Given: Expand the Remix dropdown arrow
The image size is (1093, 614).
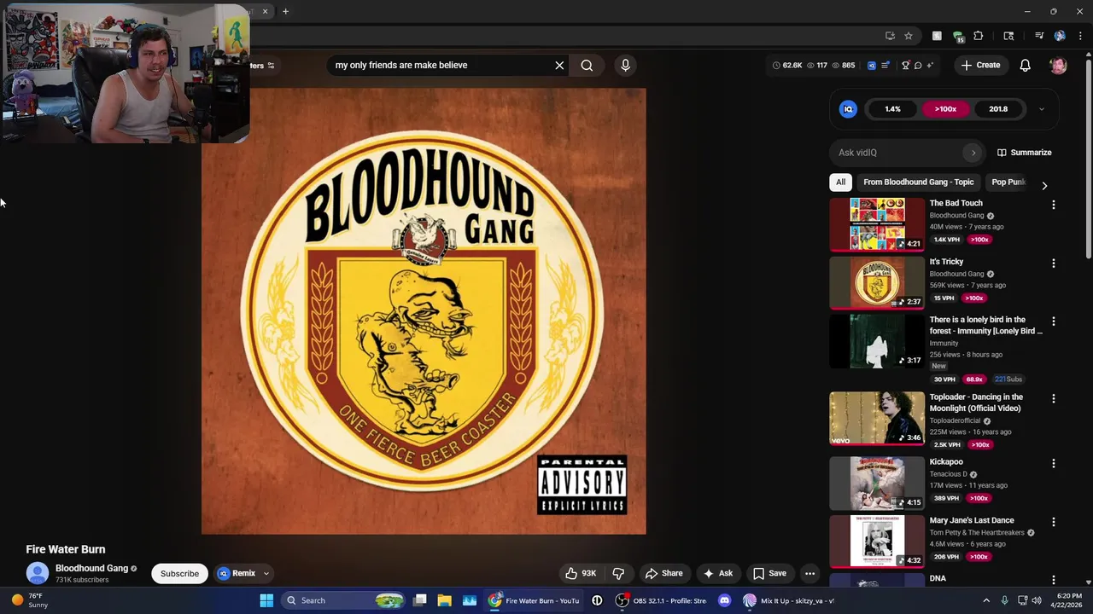Looking at the screenshot, I should [266, 573].
